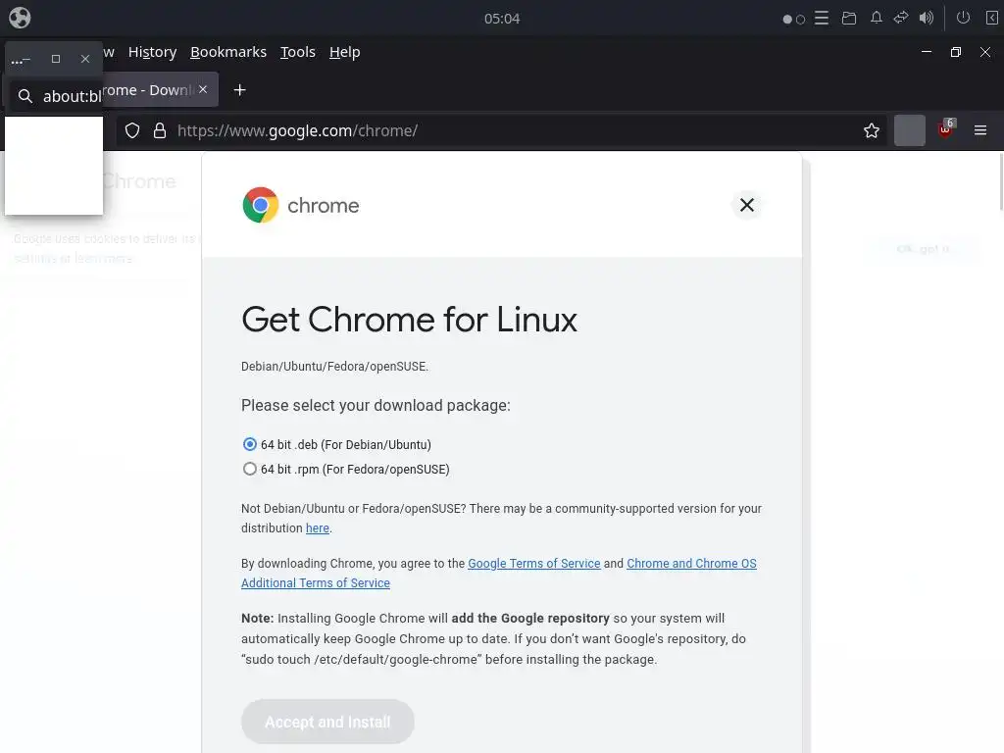Open Google Terms of Service link
The width and height of the screenshot is (1004, 753).
(534, 564)
